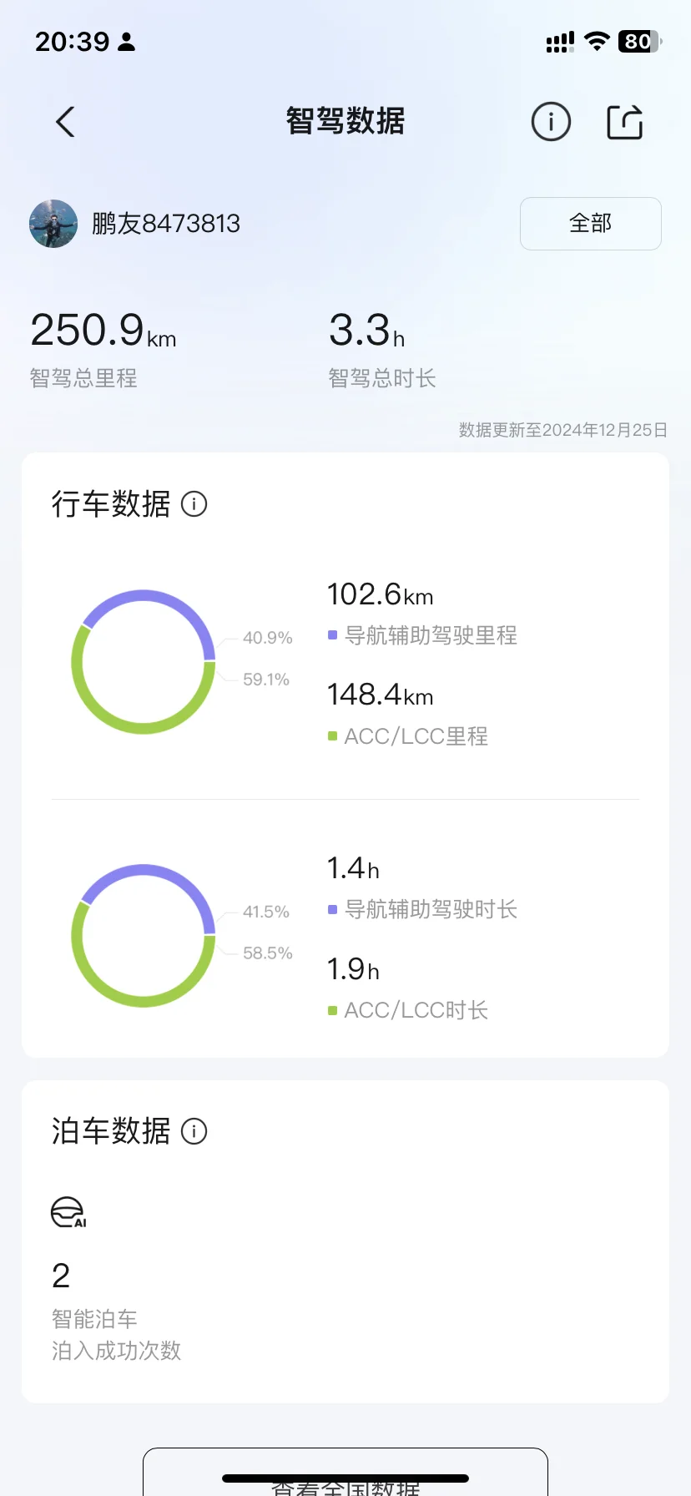Tap the mileage donut chart
This screenshot has width=691, height=1496.
(144, 662)
